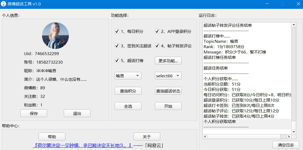Click the 关注数: 32 text
The height and width of the screenshot is (150, 303).
point(34,97)
